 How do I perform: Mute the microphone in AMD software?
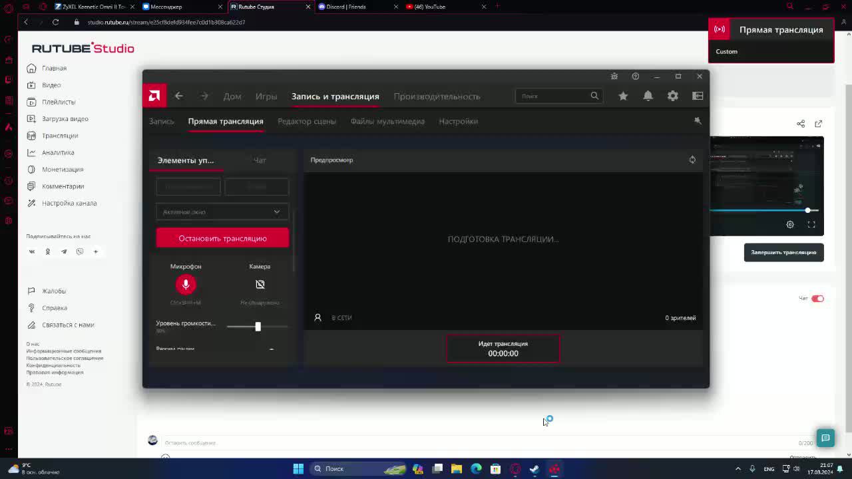point(186,285)
